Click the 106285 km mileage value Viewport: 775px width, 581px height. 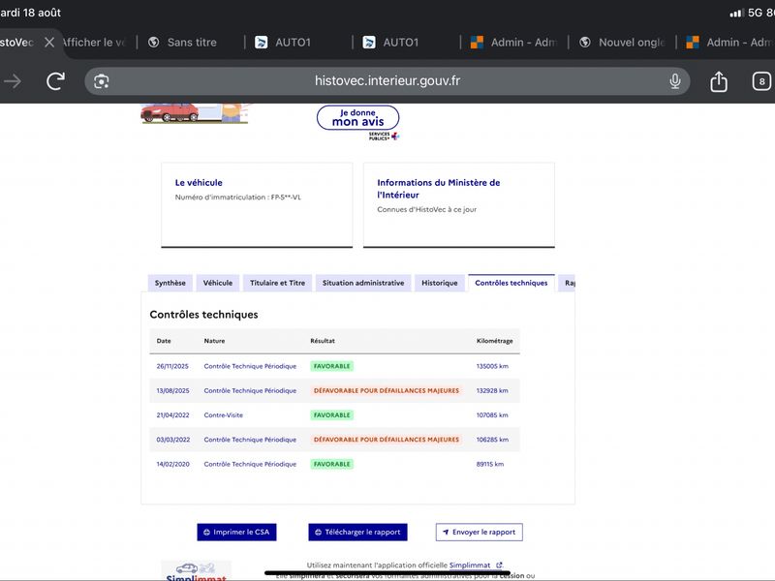492,440
